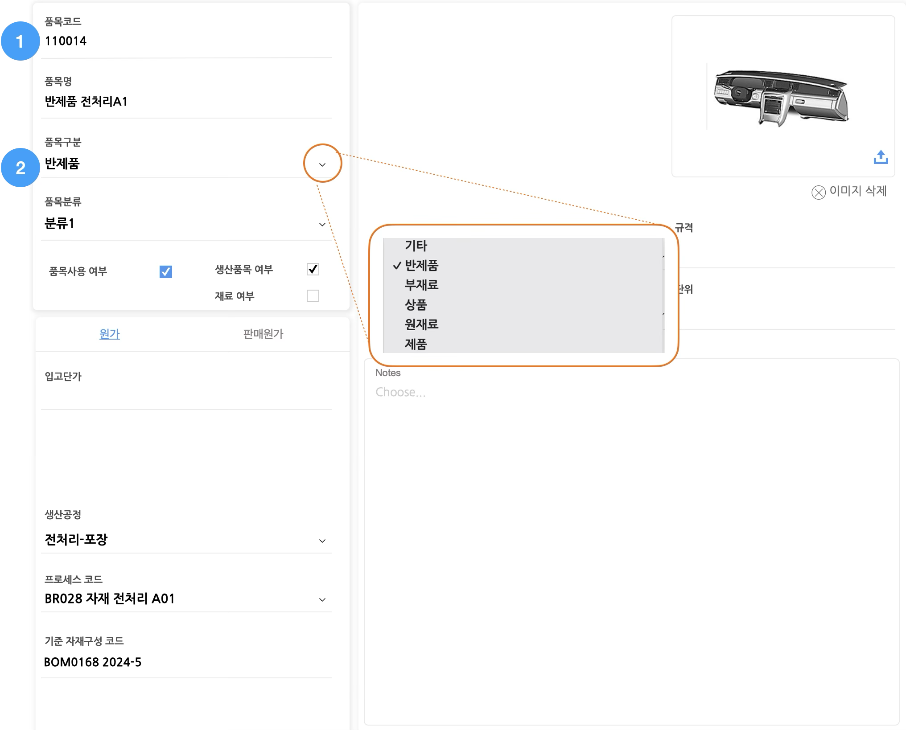Image resolution: width=906 pixels, height=730 pixels.
Task: Pick 제품 from the option list
Action: [416, 344]
